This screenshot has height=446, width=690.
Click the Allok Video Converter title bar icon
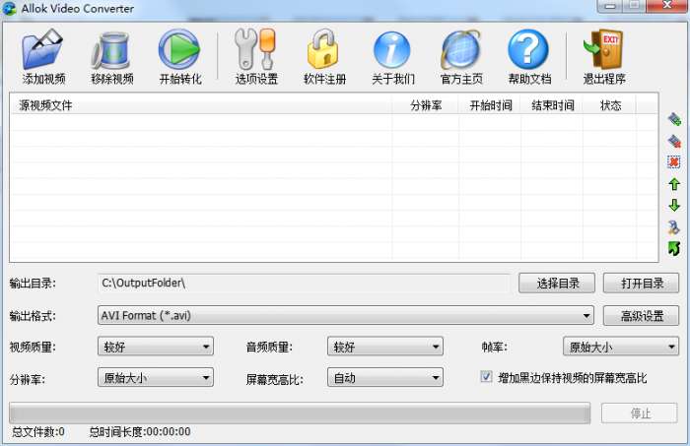(9, 8)
